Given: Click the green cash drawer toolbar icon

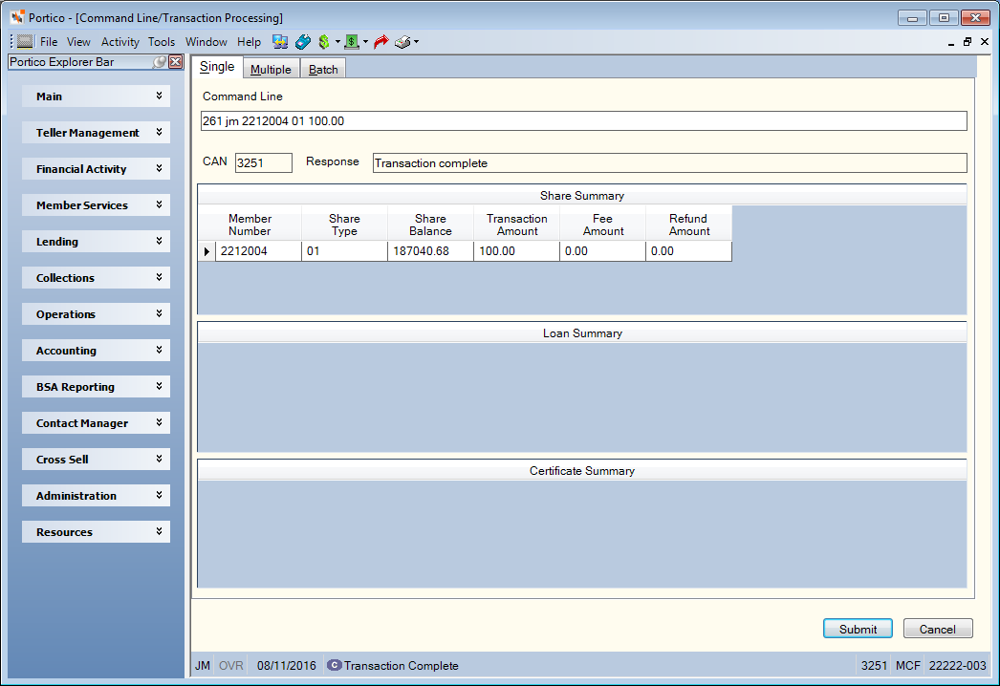Looking at the screenshot, I should [x=352, y=42].
